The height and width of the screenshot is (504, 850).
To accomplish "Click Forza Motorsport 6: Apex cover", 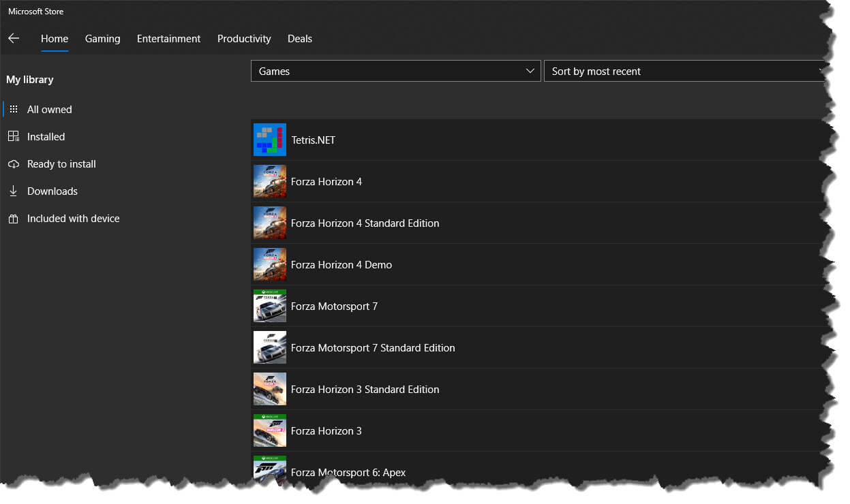I will 270,469.
